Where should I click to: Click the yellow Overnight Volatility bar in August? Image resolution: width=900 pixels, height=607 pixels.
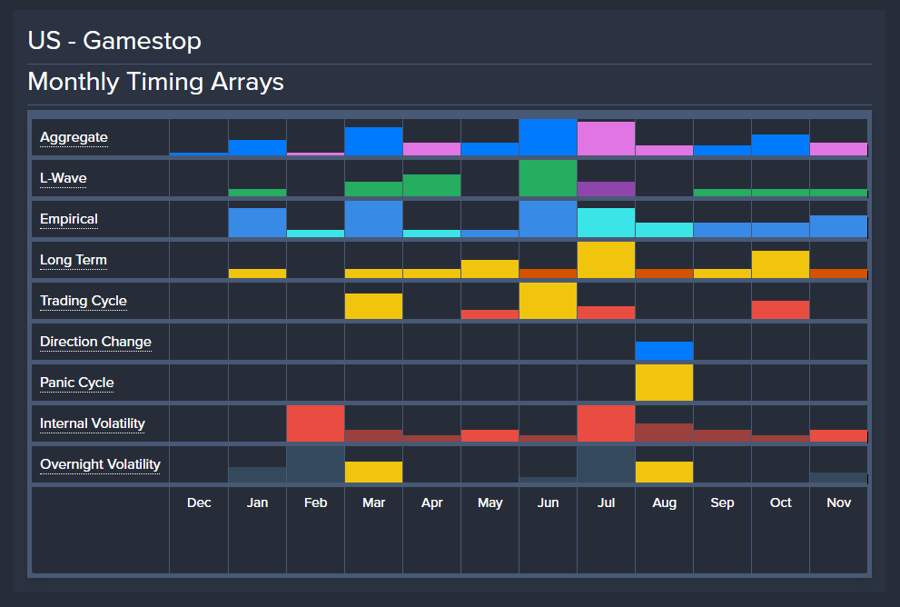664,472
